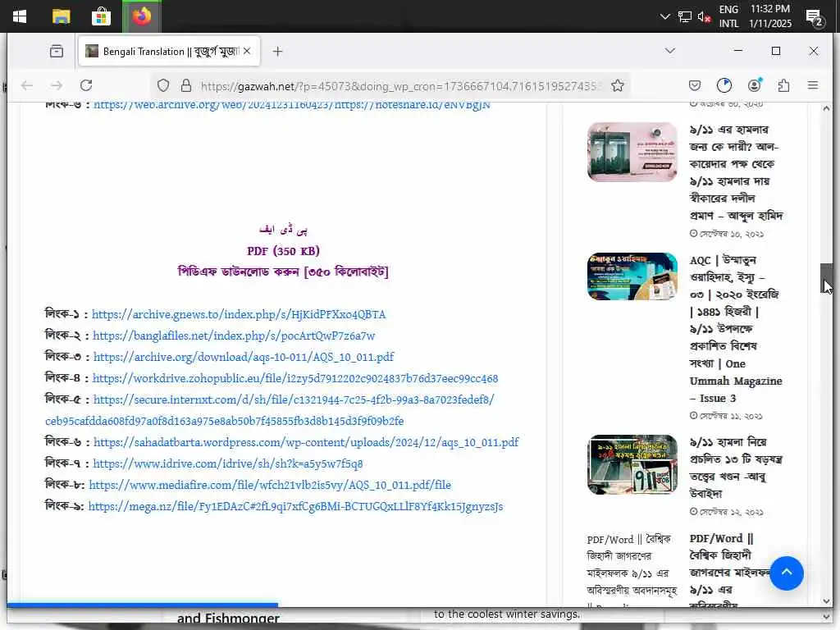This screenshot has height=630, width=840.
Task: Go back one page
Action: pos(27,85)
